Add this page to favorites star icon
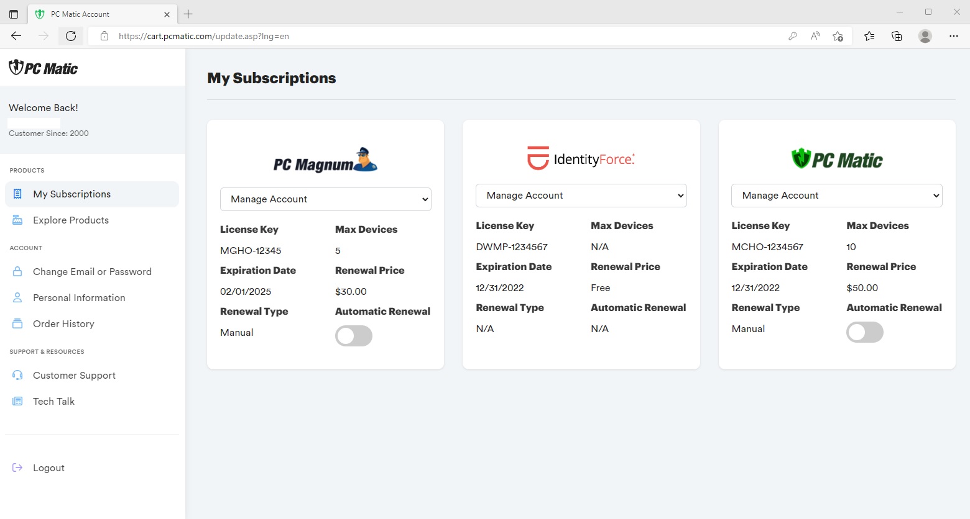The width and height of the screenshot is (970, 519). click(838, 36)
